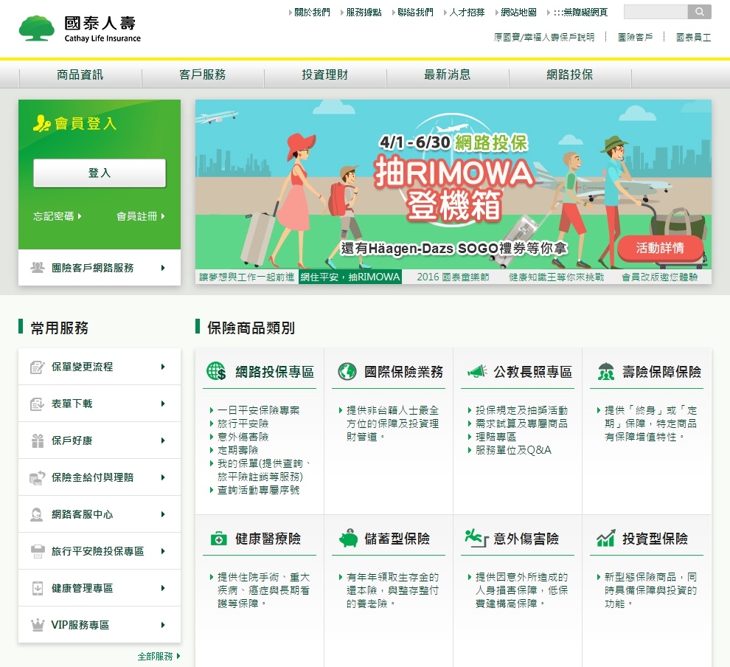730x667 pixels.
Task: Click the 活動詳情 banner button
Action: coord(660,248)
